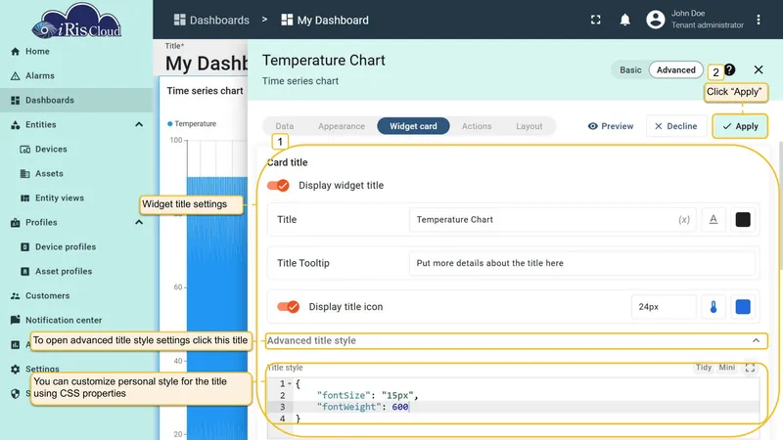Open widget help question mark icon
The width and height of the screenshot is (783, 440).
(x=729, y=69)
